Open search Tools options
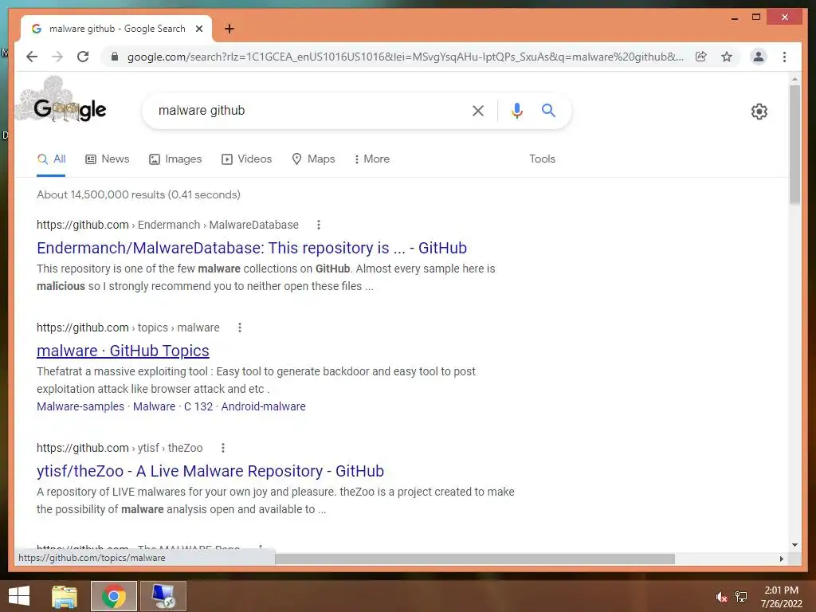Image resolution: width=816 pixels, height=612 pixels. (542, 159)
